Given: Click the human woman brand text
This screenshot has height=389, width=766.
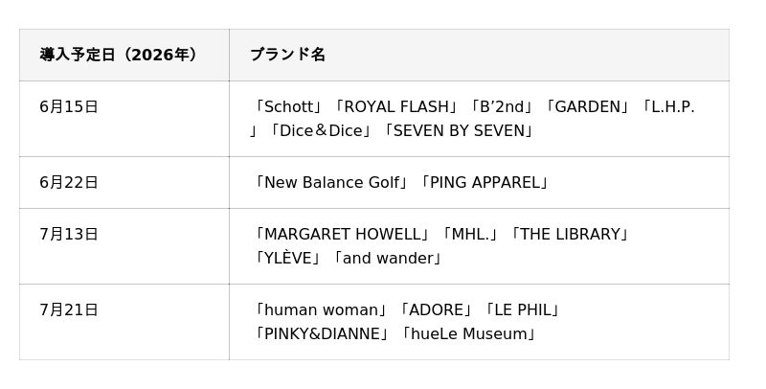Looking at the screenshot, I should coord(321,309).
